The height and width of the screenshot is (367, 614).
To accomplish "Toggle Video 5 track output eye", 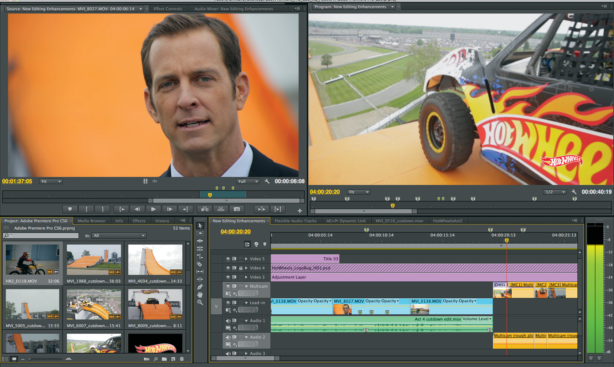I will click(228, 258).
